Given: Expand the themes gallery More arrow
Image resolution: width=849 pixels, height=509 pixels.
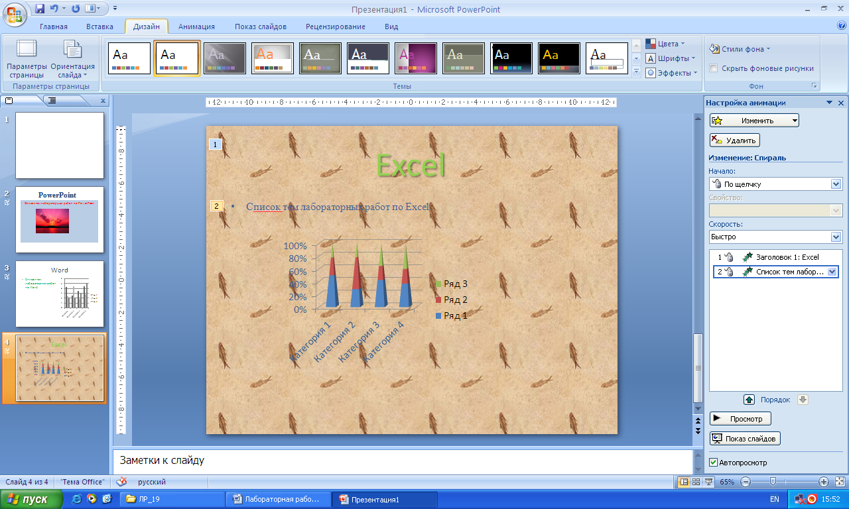Looking at the screenshot, I should click(x=636, y=72).
